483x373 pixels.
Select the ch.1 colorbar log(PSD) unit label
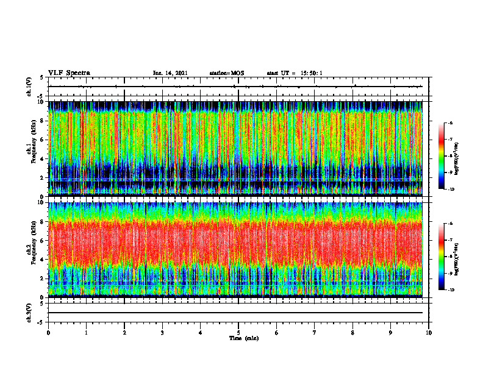pyautogui.click(x=457, y=158)
